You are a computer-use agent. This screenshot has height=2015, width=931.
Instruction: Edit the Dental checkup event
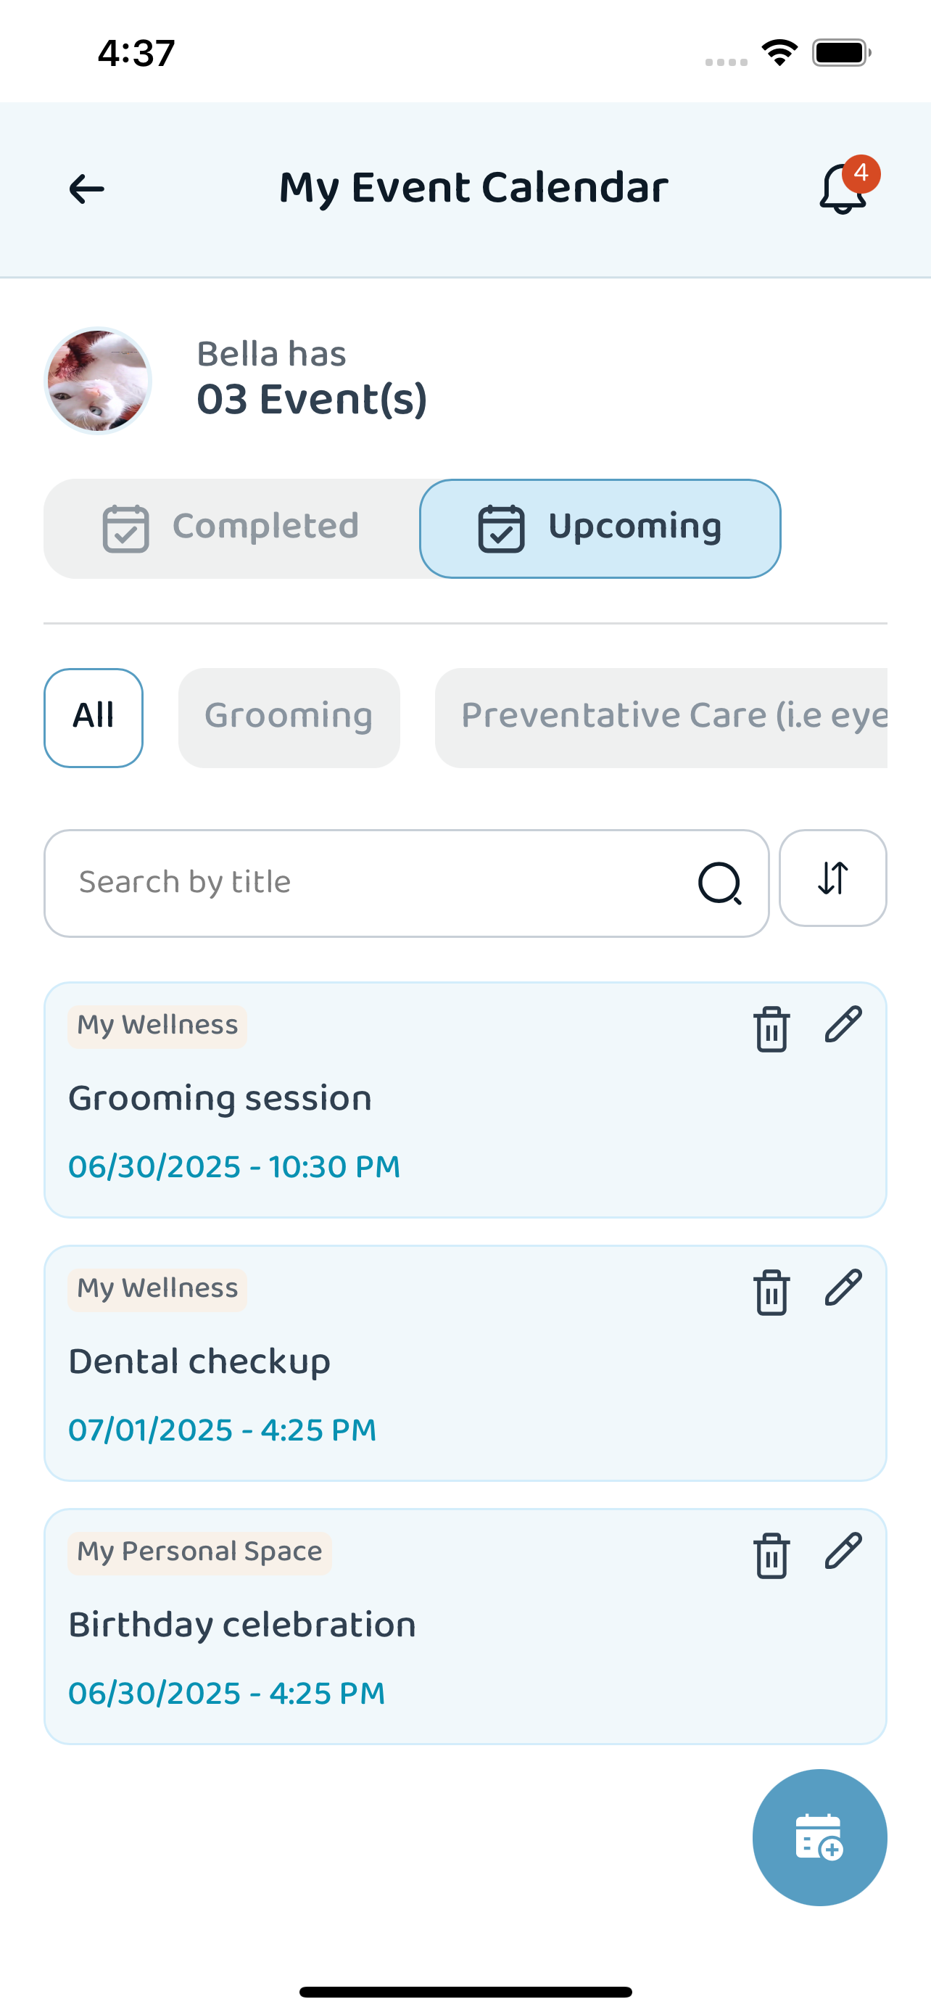843,1287
